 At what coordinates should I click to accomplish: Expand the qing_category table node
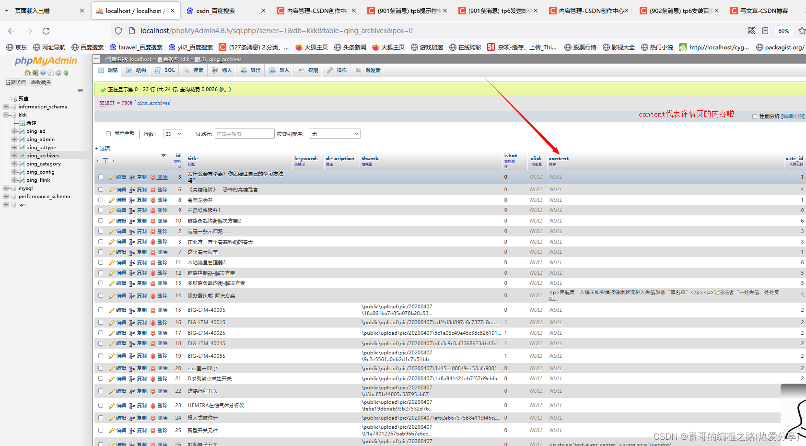[14, 164]
